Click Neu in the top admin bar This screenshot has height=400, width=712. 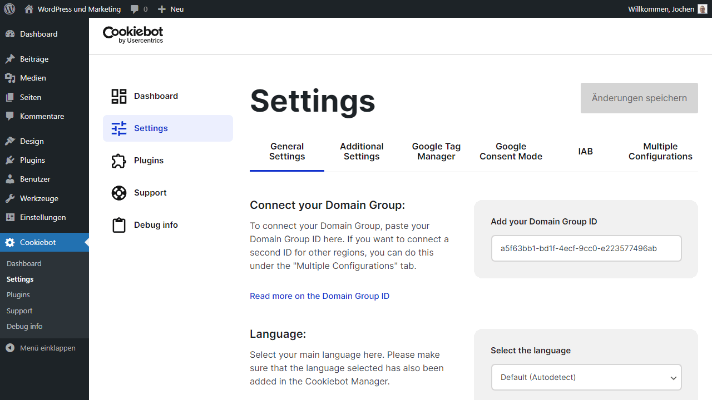click(171, 9)
